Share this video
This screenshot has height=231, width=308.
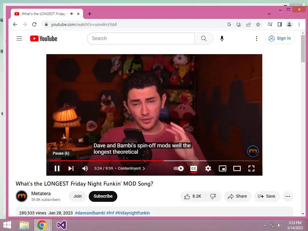[x=238, y=196]
